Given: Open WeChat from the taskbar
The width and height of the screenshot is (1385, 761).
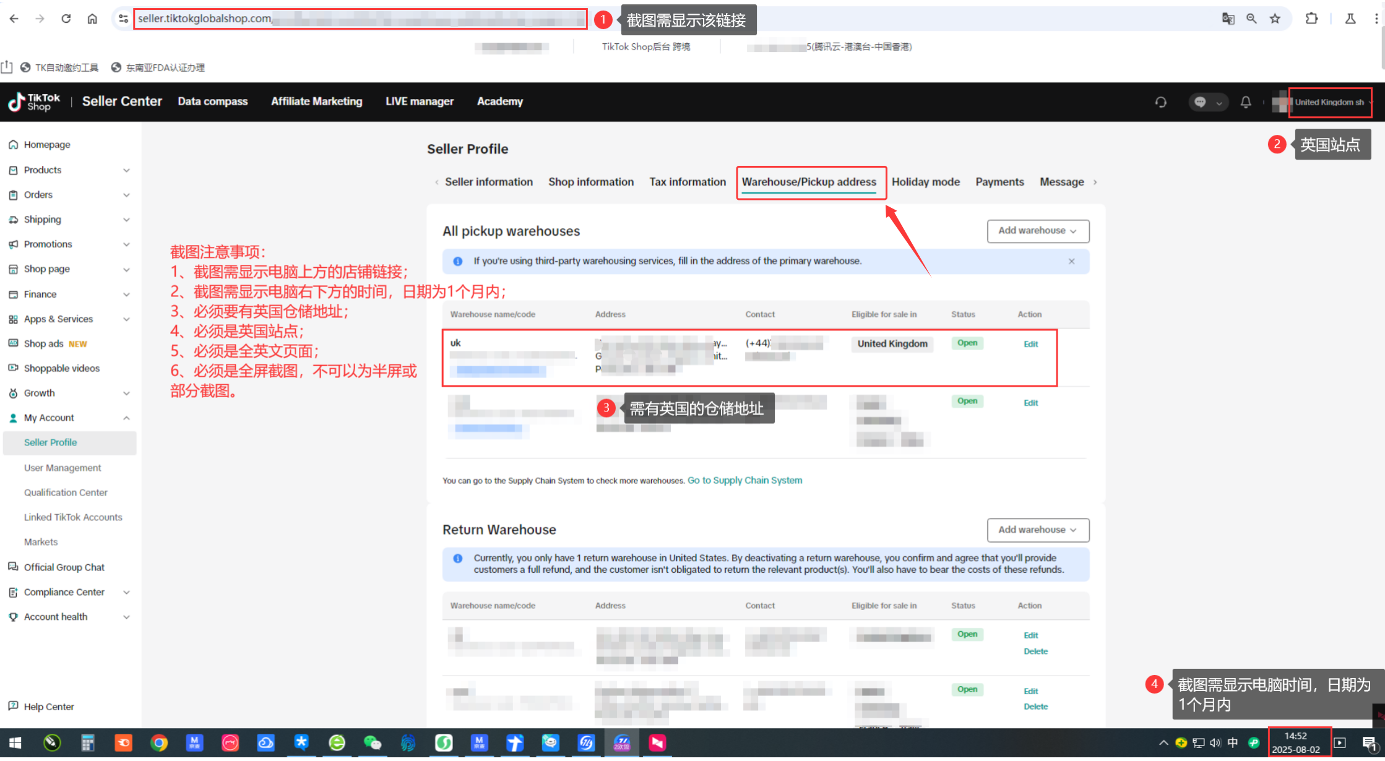Looking at the screenshot, I should pyautogui.click(x=372, y=742).
